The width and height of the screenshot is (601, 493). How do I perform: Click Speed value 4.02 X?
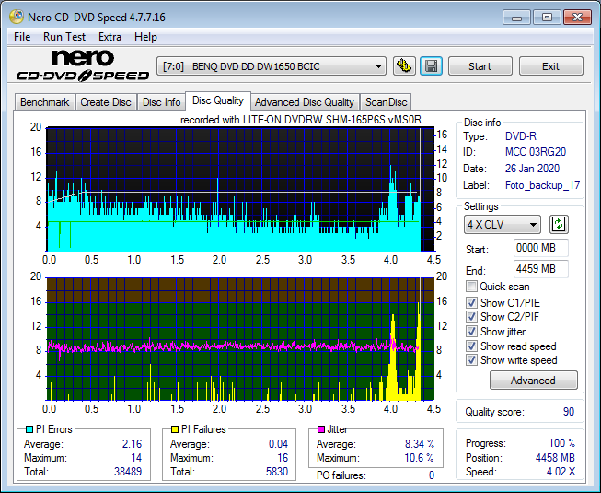(x=561, y=472)
